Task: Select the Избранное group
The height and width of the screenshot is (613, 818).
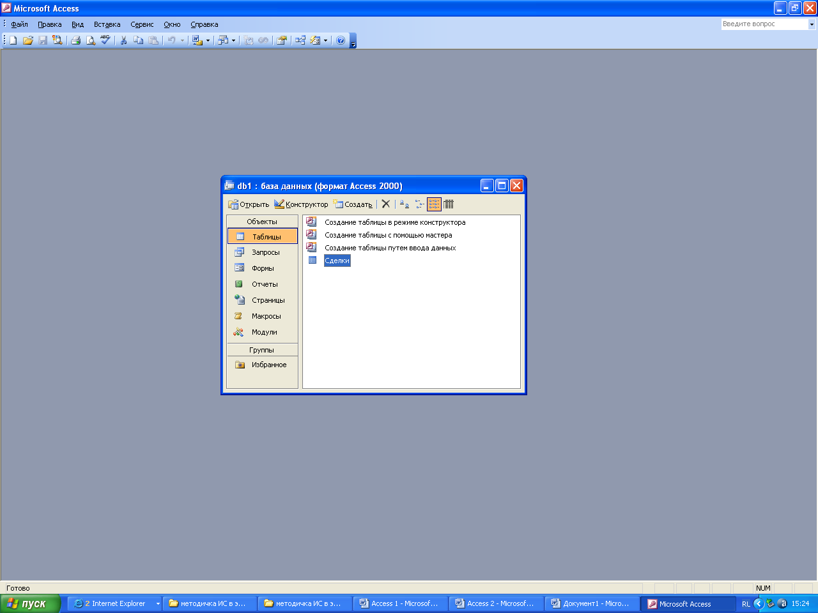Action: (x=262, y=365)
